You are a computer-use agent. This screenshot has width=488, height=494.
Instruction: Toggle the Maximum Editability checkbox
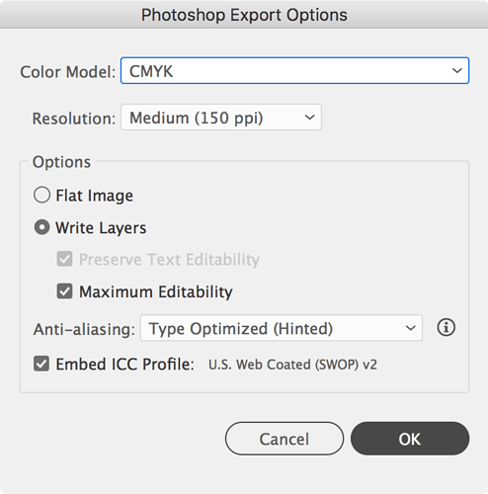pyautogui.click(x=64, y=291)
